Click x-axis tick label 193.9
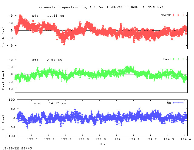194x150 pixels. (x=100, y=139)
